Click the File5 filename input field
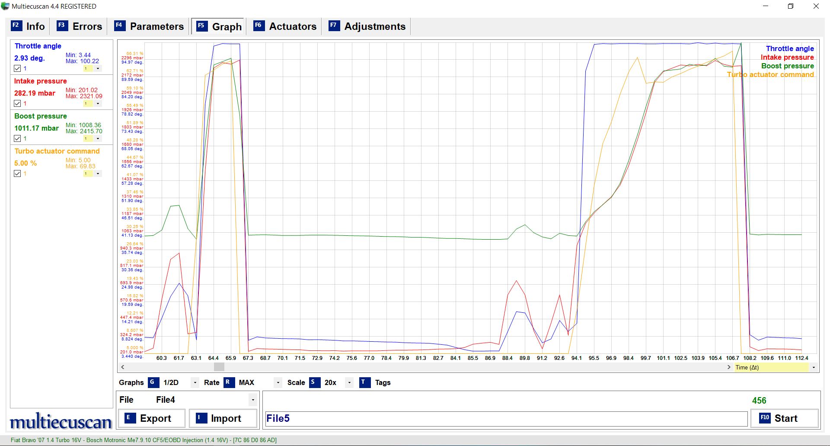This screenshot has width=830, height=446. [506, 418]
